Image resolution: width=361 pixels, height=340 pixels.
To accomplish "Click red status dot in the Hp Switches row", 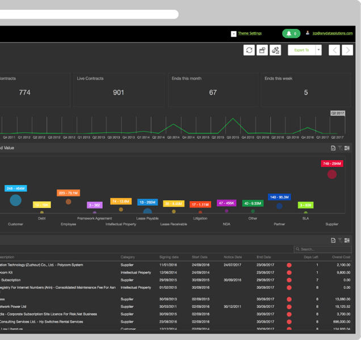I will click(289, 322).
